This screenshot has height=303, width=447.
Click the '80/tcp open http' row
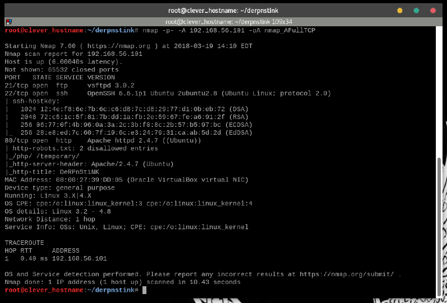point(103,140)
